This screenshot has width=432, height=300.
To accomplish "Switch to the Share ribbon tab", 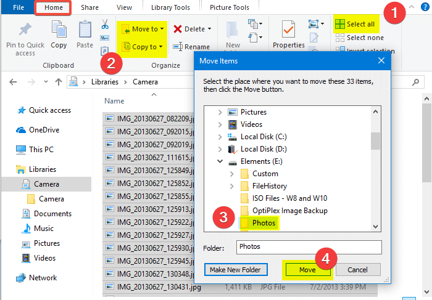I will 89,7.
